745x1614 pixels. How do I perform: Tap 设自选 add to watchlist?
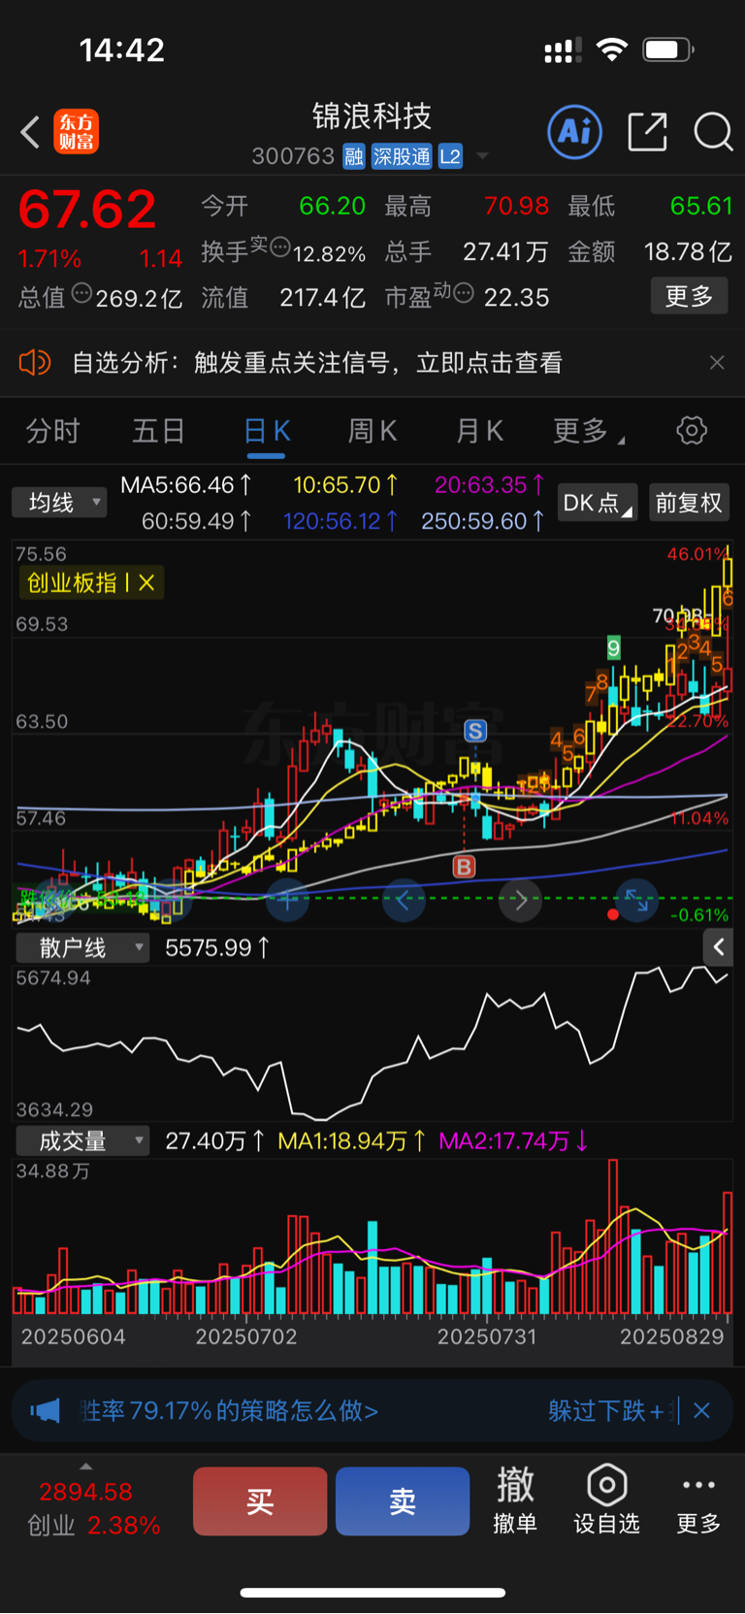click(x=606, y=1500)
